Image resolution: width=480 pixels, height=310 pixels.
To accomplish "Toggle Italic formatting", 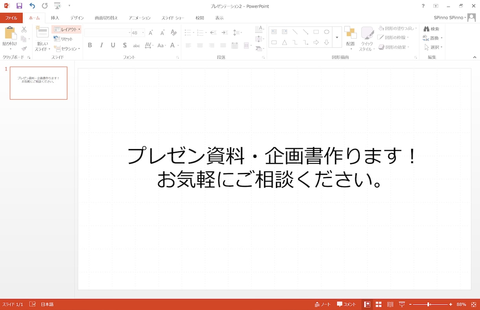I will [x=102, y=45].
